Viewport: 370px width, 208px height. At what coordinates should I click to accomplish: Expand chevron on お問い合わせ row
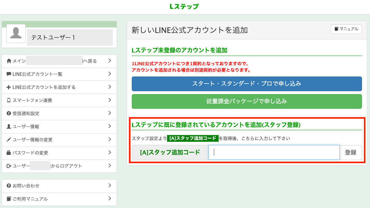[110, 185]
